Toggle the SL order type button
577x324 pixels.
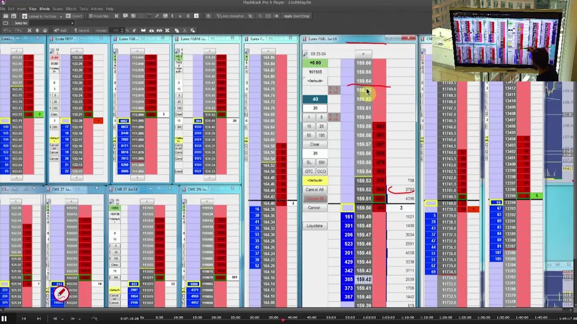(x=309, y=162)
